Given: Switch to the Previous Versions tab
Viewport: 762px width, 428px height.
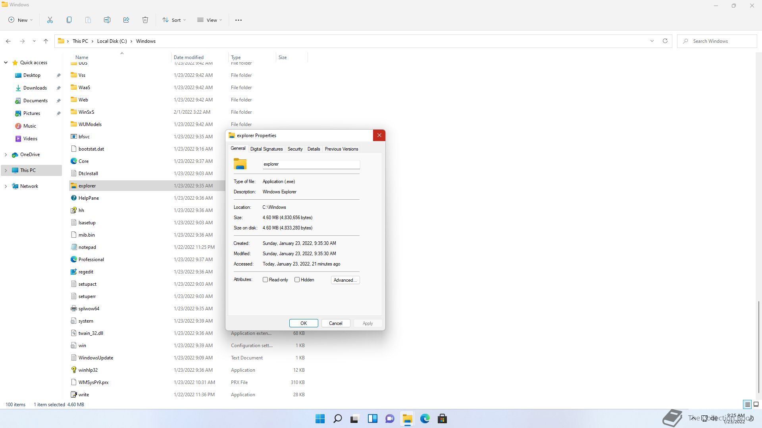Looking at the screenshot, I should (x=341, y=149).
